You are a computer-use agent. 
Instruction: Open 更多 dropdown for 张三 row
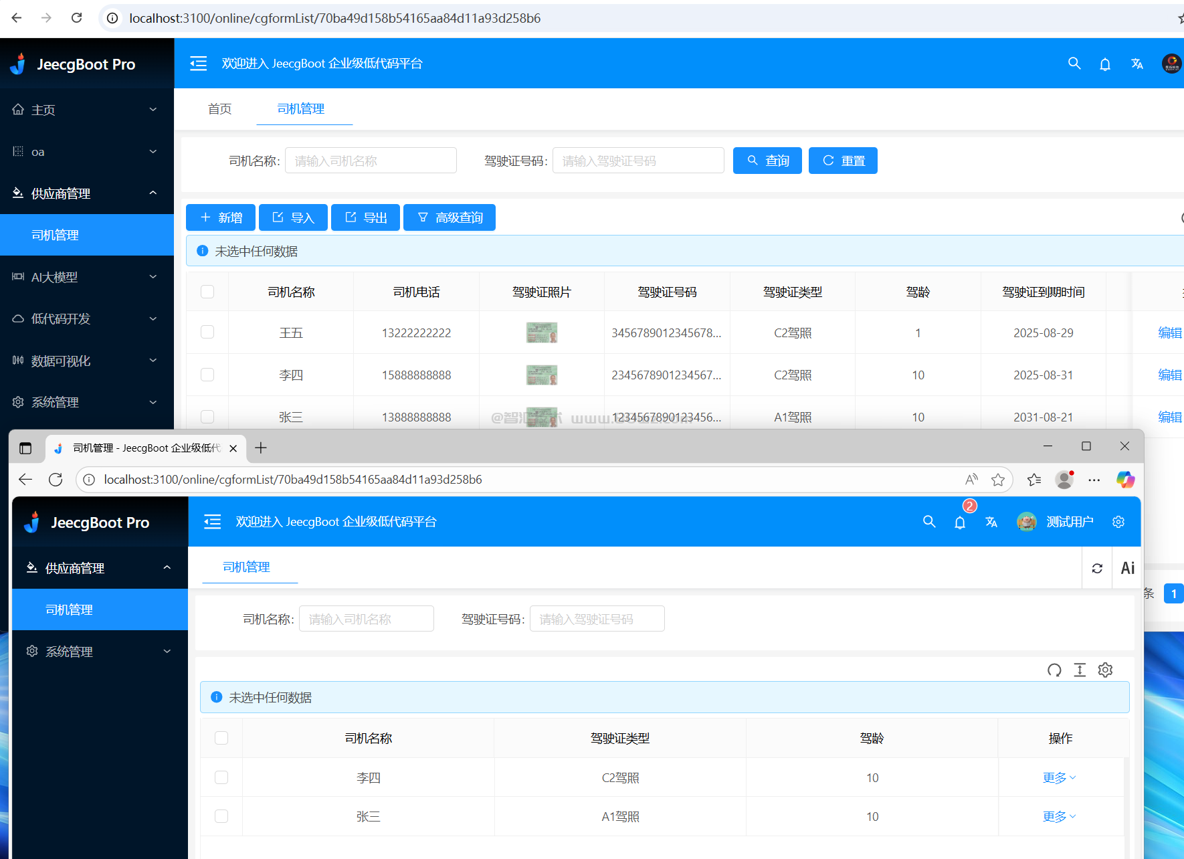pyautogui.click(x=1060, y=816)
